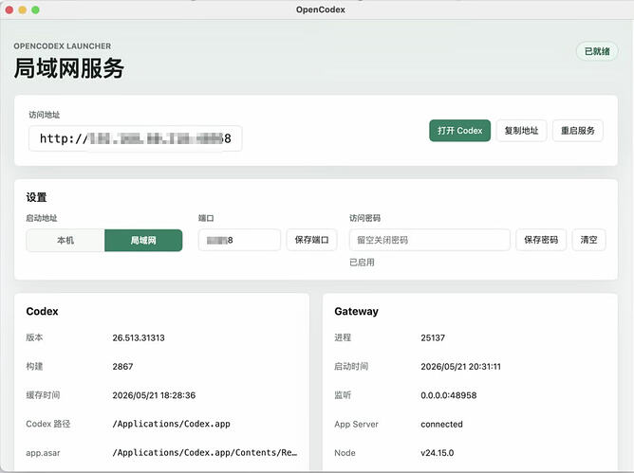Select 局域网 as the launch address
The width and height of the screenshot is (634, 473).
point(143,241)
